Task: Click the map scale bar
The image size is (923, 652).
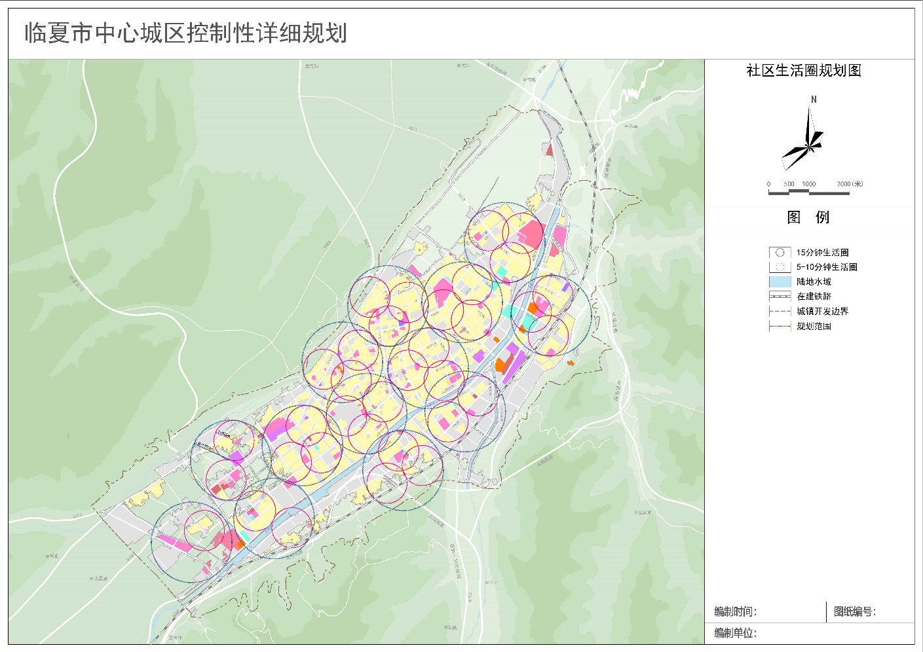Action: point(808,192)
